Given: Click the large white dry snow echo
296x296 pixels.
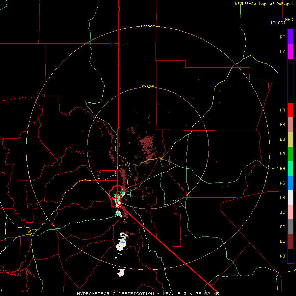Looking at the screenshot, I should [x=122, y=244].
